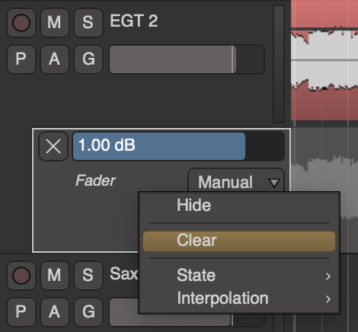Open group button on Sax track
Viewport: 358px width, 332px height.
pos(88,312)
